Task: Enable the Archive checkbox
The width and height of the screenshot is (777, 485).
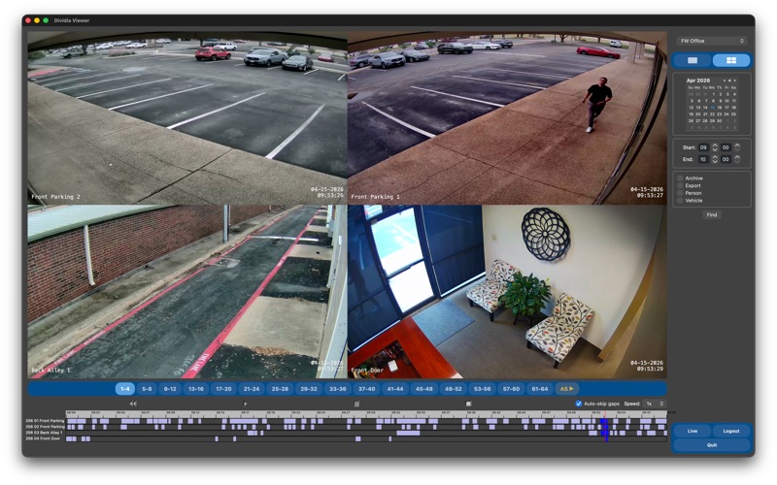Action: (x=680, y=178)
